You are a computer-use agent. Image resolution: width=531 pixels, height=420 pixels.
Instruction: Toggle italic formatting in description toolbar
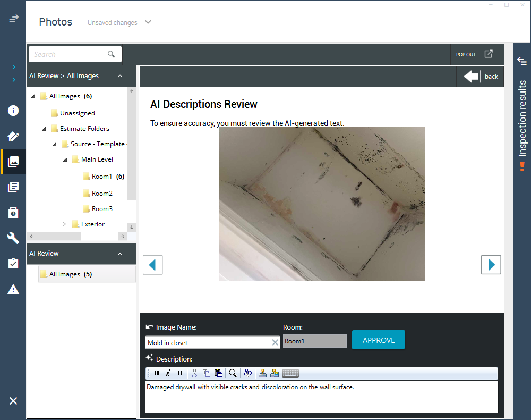click(x=168, y=373)
